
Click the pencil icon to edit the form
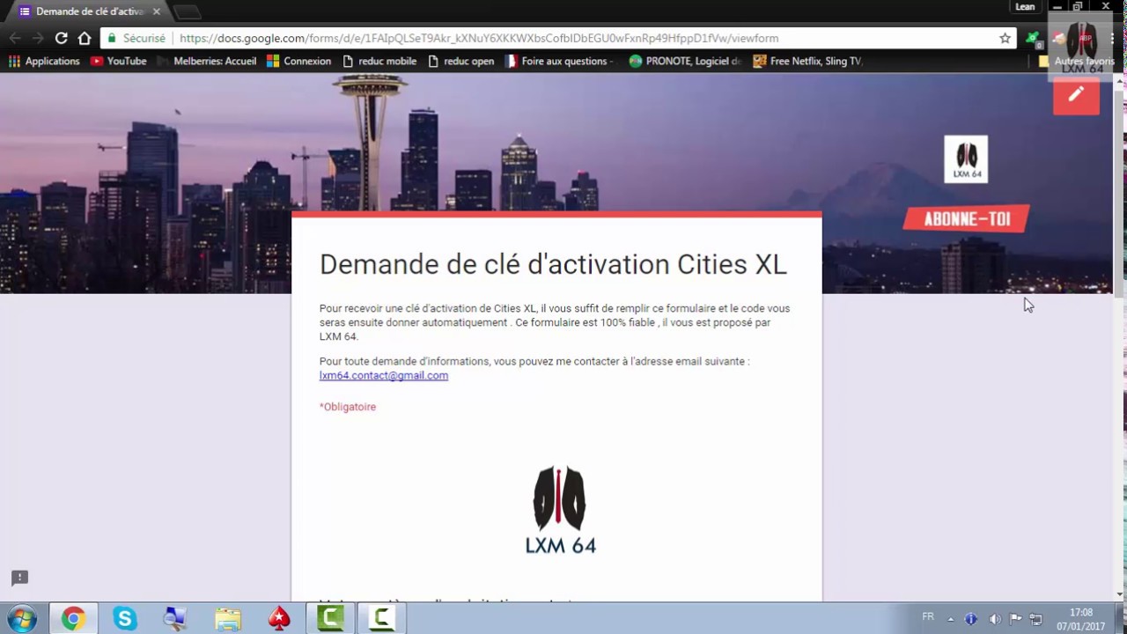(1076, 94)
